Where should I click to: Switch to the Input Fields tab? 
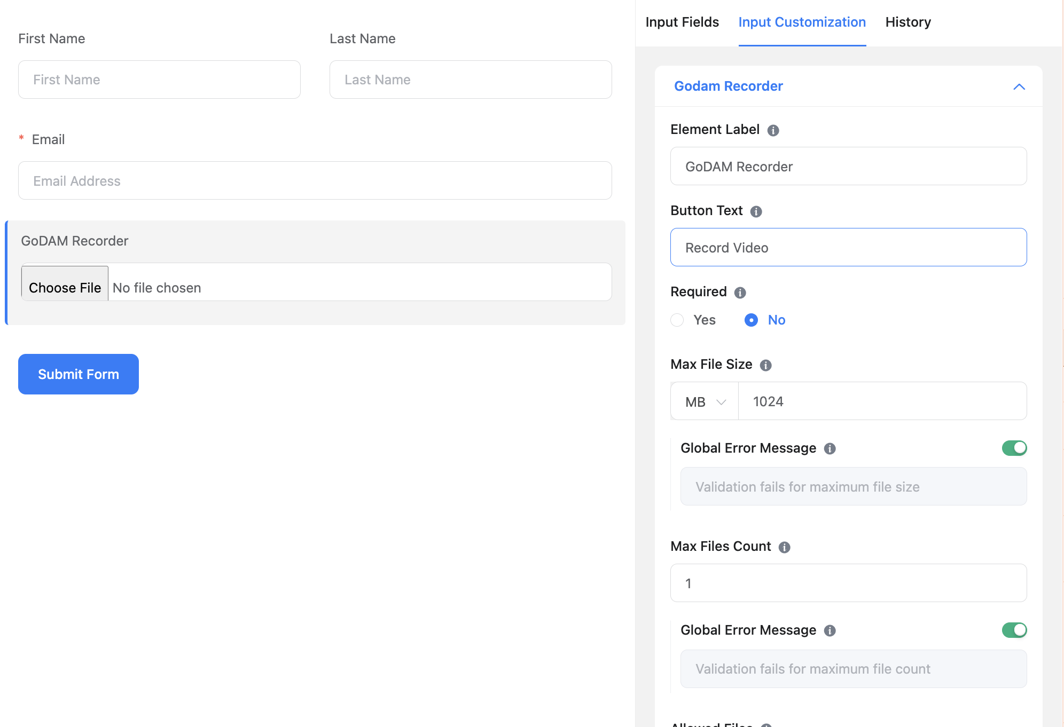pyautogui.click(x=682, y=22)
